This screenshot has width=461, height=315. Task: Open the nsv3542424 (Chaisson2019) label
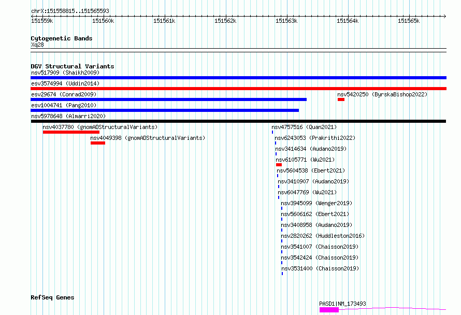[x=320, y=257]
